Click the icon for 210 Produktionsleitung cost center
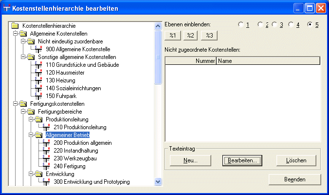Image resolution: width=329 pixels, height=195 pixels. 46,127
